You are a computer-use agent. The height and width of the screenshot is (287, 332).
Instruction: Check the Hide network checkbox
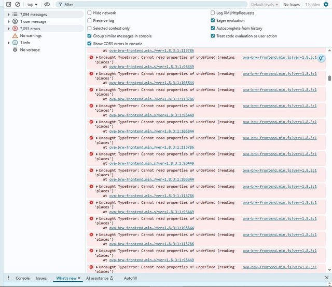[x=89, y=12]
